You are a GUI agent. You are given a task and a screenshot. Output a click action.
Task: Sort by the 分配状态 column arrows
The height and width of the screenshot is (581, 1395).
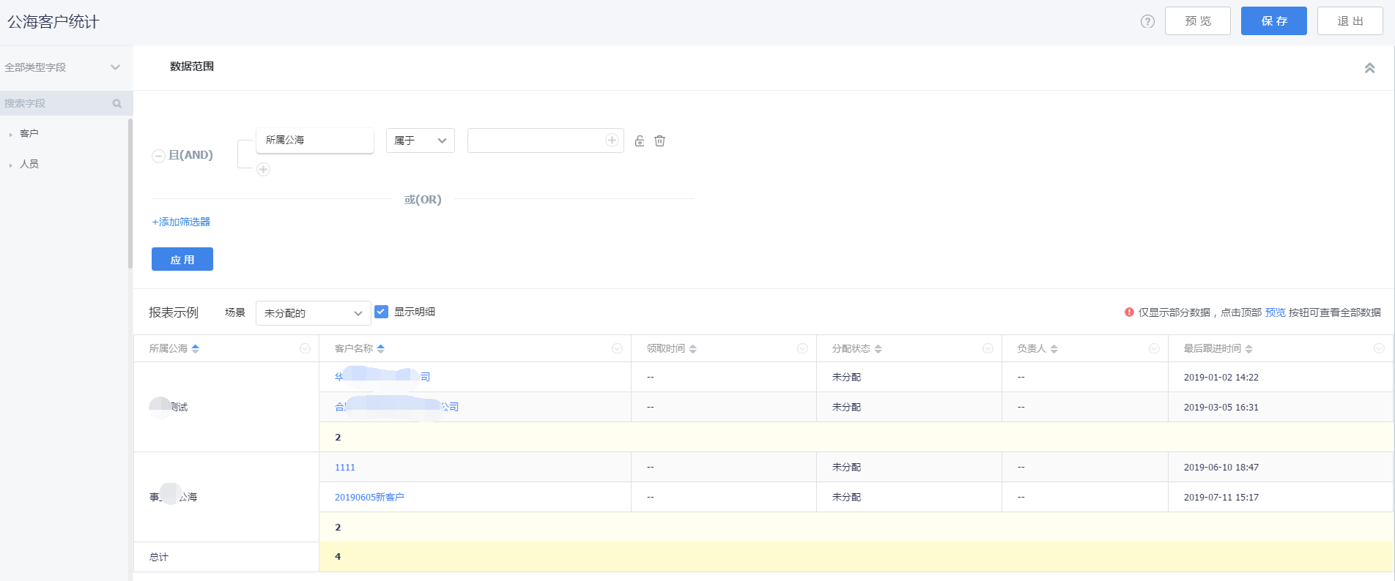pyautogui.click(x=878, y=349)
